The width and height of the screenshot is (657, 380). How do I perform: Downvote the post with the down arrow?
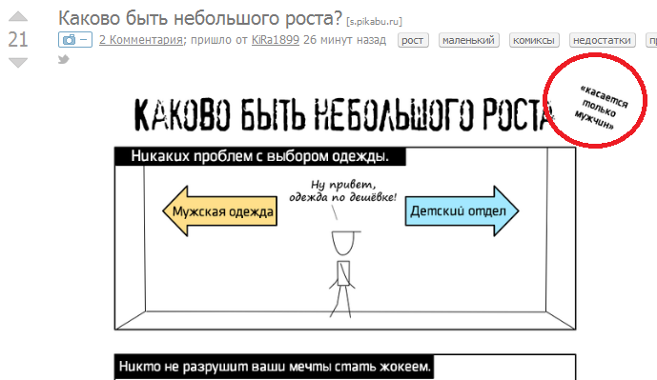click(x=18, y=62)
